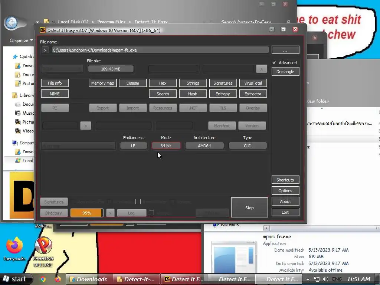Click the left scroll arrow in right Explorer
The width and height of the screenshot is (380, 285).
(266, 228)
